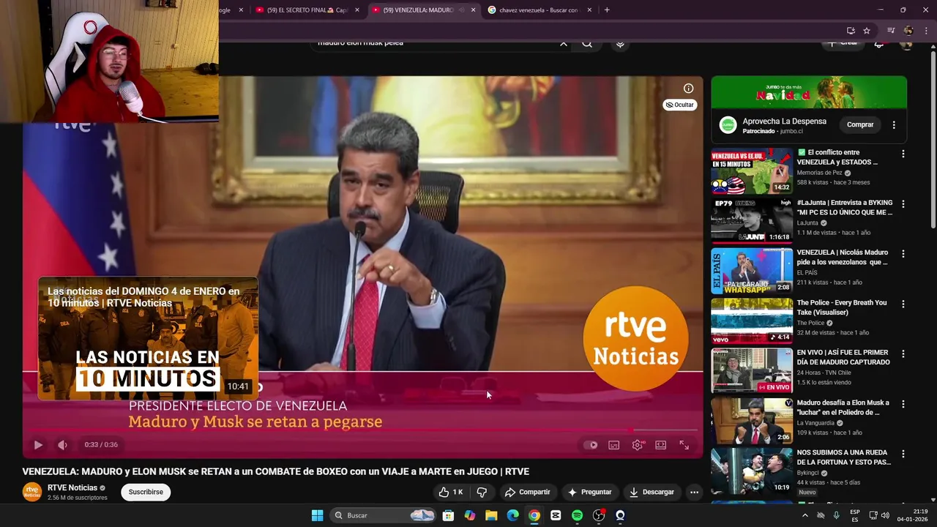Click the rtve Noticias channel end-screen logo
This screenshot has height=527, width=937.
[635, 338]
